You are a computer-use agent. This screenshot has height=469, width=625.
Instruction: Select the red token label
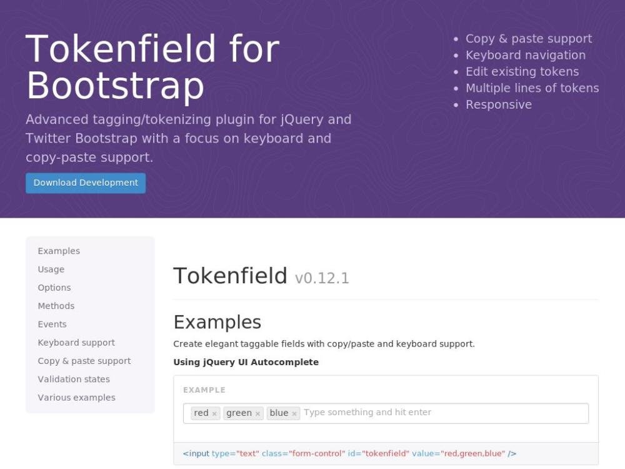[x=201, y=413]
